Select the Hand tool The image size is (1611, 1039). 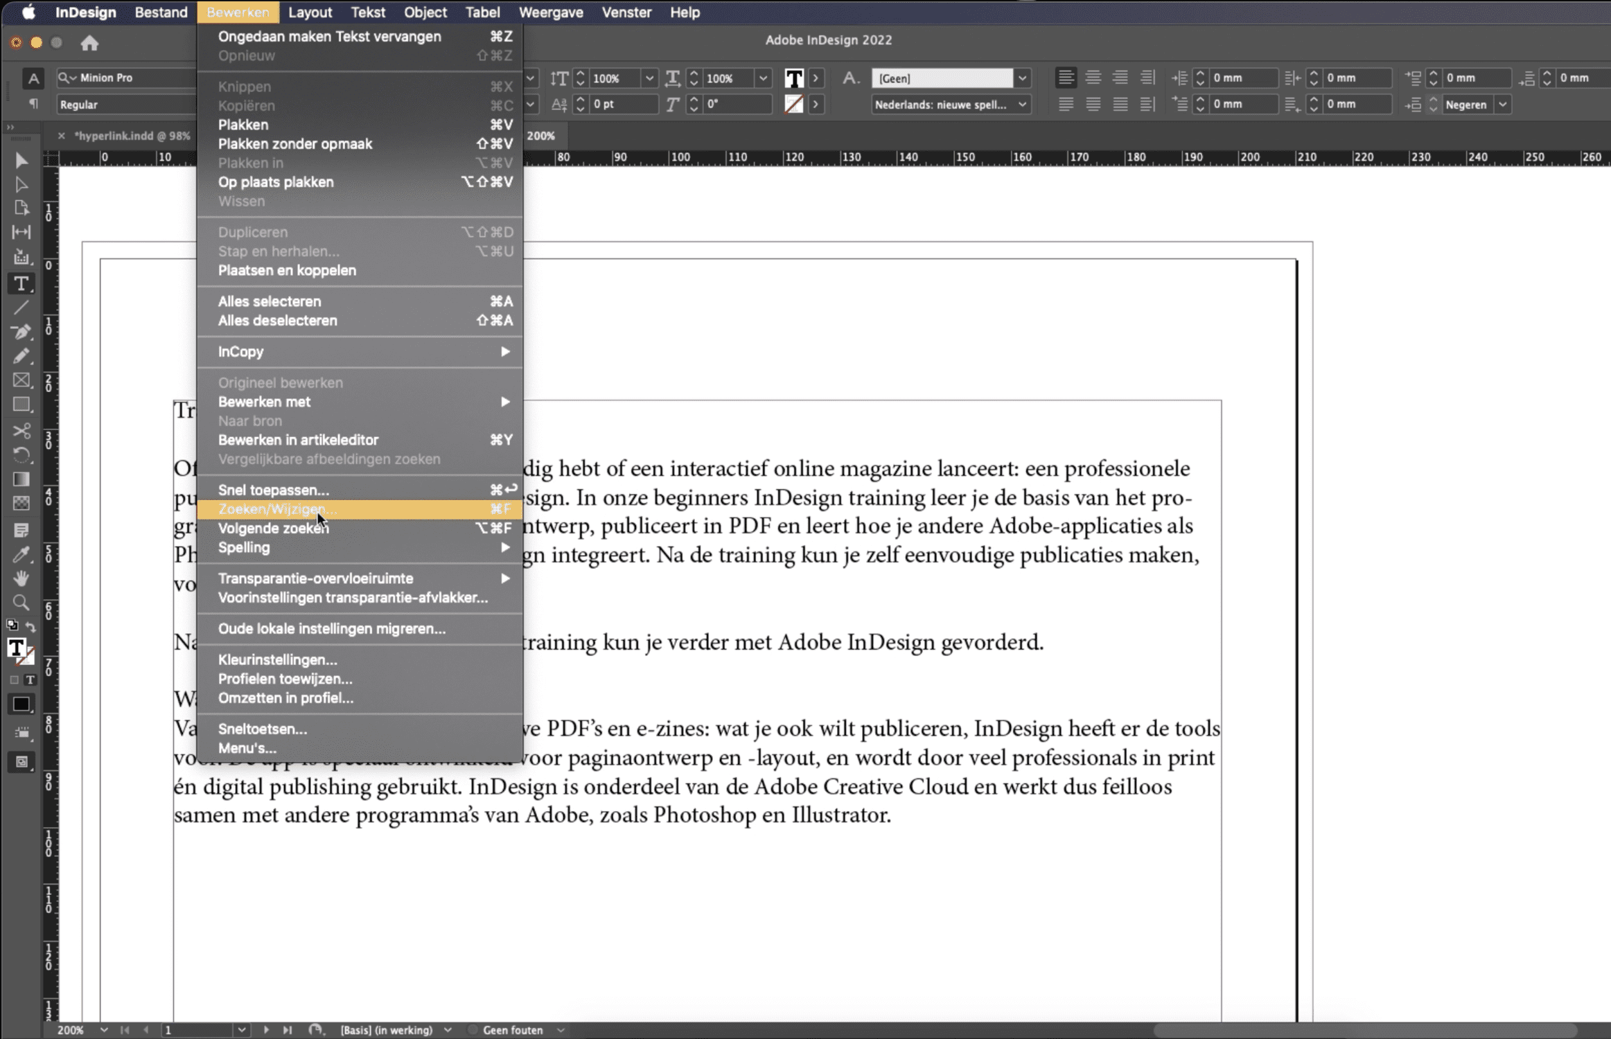point(21,578)
